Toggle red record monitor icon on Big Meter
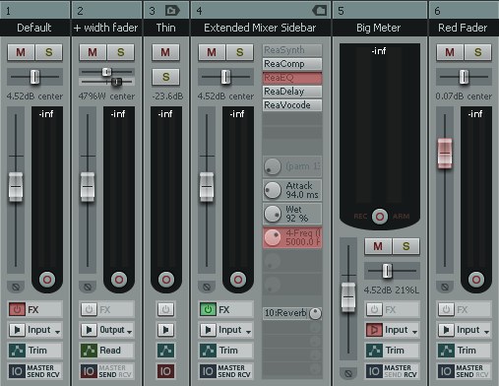 point(374,330)
